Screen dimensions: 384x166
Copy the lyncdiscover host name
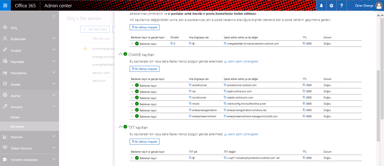pos(190,97)
